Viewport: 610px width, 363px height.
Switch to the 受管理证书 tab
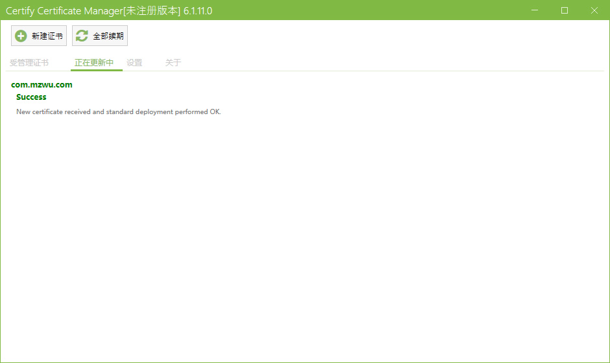tap(29, 63)
